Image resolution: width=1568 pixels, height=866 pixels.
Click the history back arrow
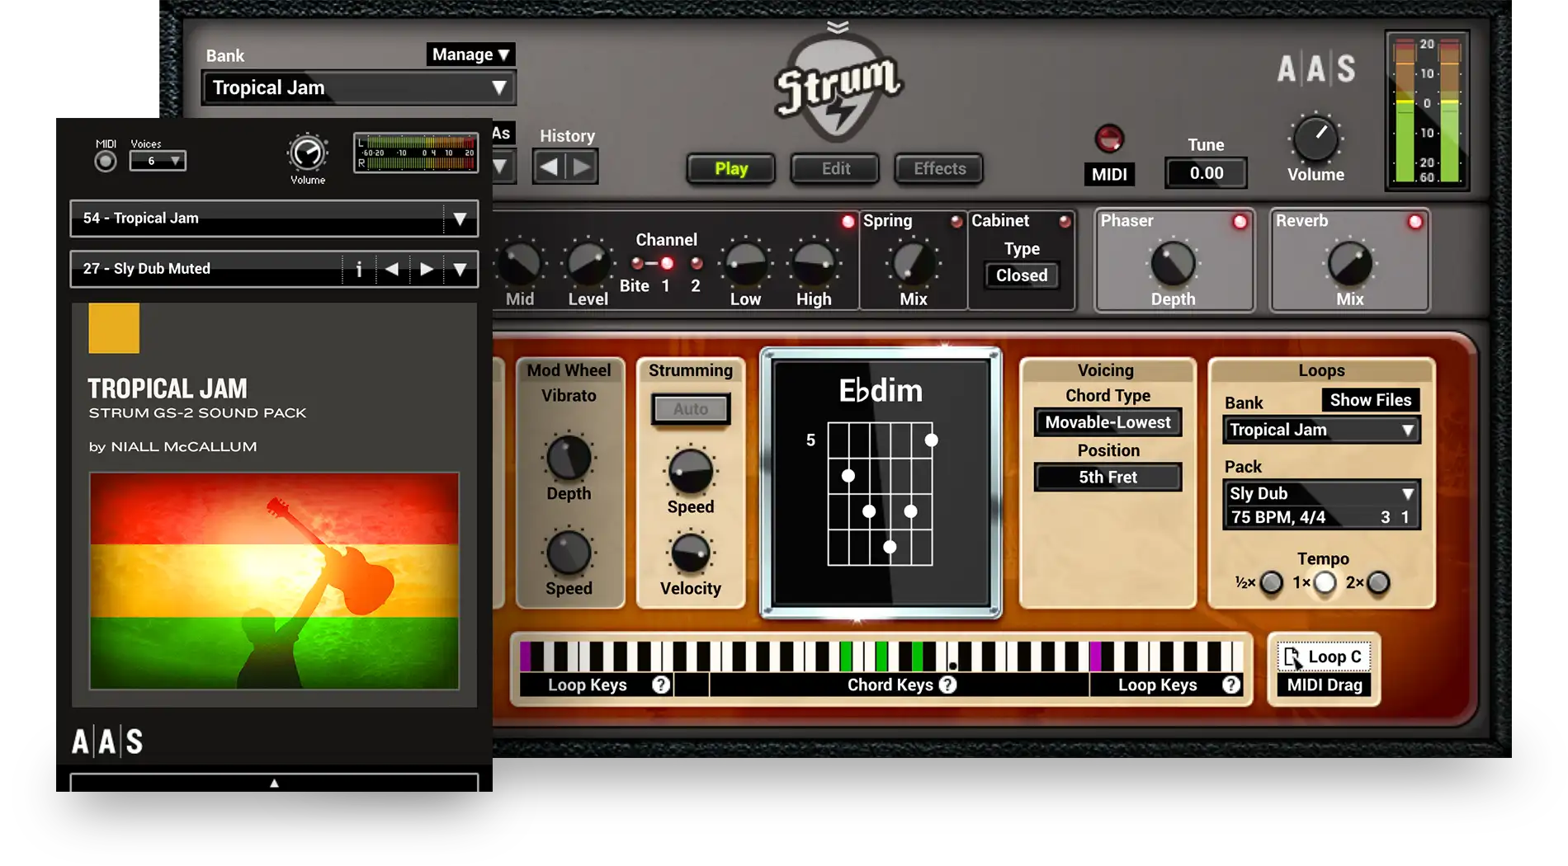pos(549,167)
